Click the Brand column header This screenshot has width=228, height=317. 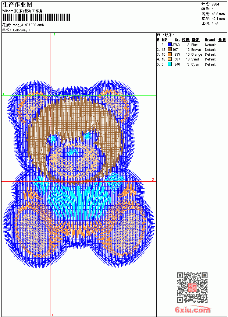point(210,40)
